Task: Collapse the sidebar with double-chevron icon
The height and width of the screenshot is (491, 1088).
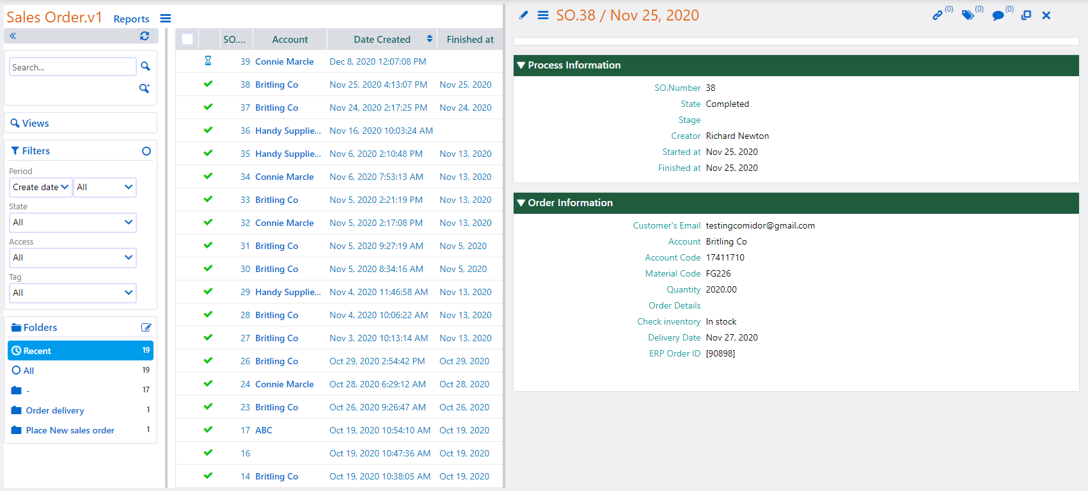Action: pos(13,36)
